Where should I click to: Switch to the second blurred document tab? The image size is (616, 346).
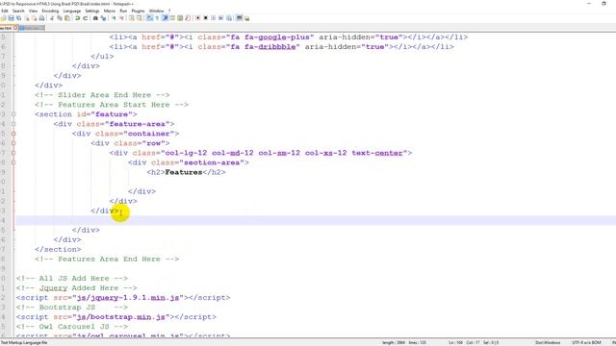32,28
